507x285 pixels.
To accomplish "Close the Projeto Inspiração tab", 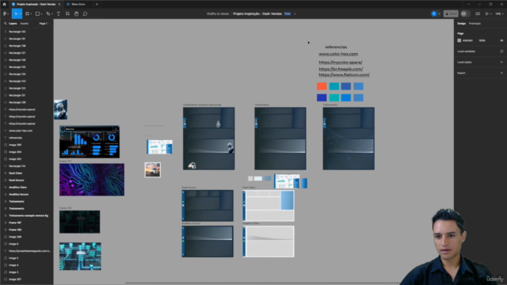I will click(59, 4).
